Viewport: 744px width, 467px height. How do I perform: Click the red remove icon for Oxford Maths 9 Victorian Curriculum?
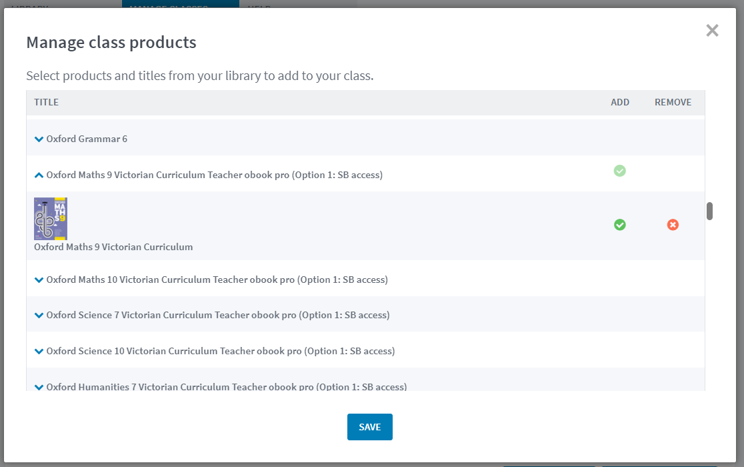673,225
